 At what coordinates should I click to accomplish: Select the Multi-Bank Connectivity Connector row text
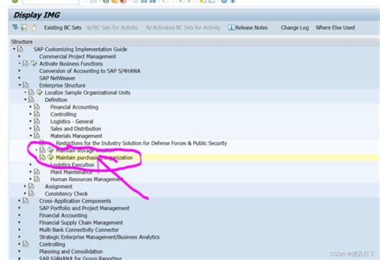click(x=79, y=230)
